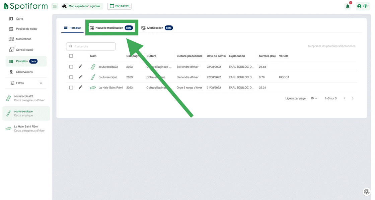Open the 28/11/2023 date picker

(119, 6)
